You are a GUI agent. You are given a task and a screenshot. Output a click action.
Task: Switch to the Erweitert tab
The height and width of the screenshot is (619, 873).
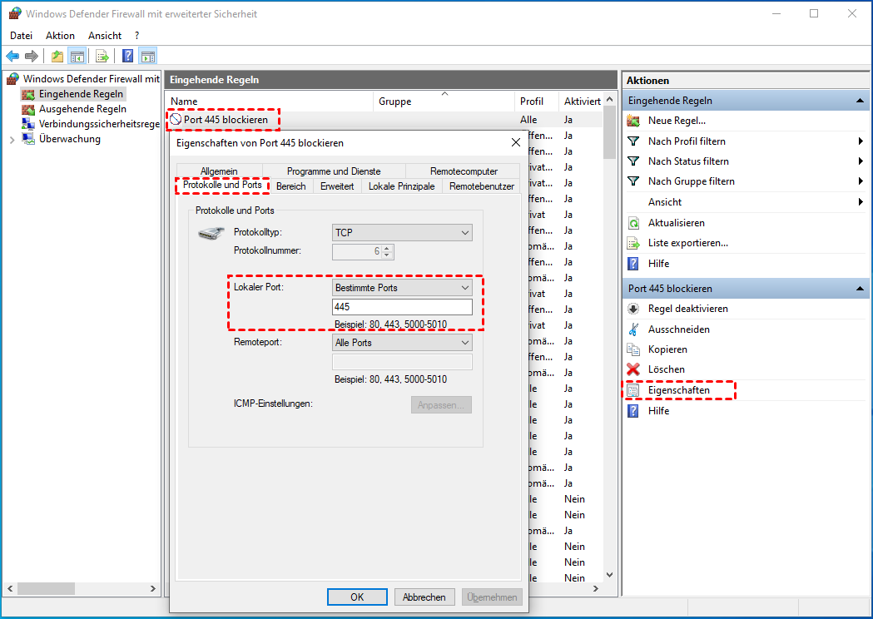pos(337,186)
